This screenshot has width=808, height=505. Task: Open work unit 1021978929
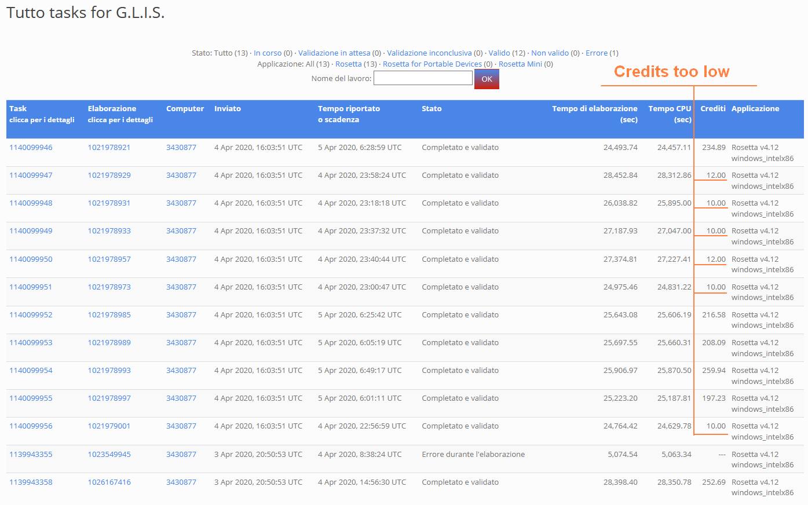[109, 175]
